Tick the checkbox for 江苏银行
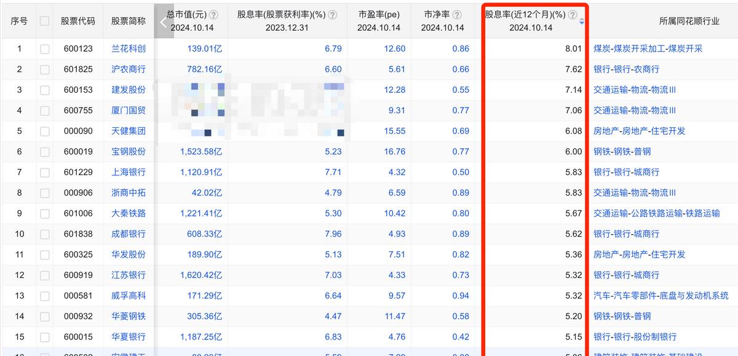The width and height of the screenshot is (738, 356). (44, 275)
